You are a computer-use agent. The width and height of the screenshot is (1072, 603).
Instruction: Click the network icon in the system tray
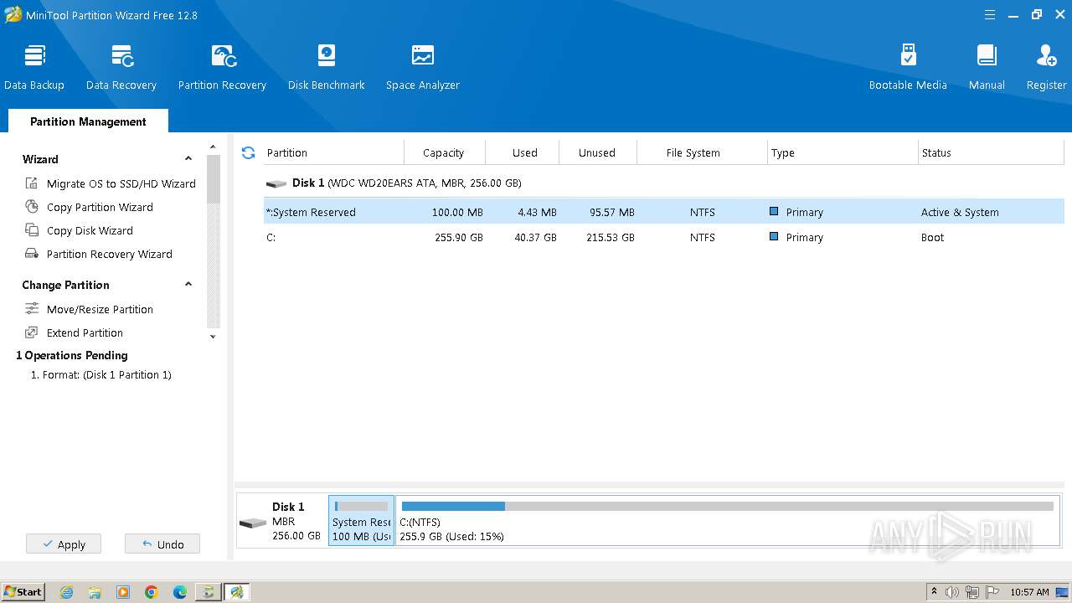click(x=973, y=592)
